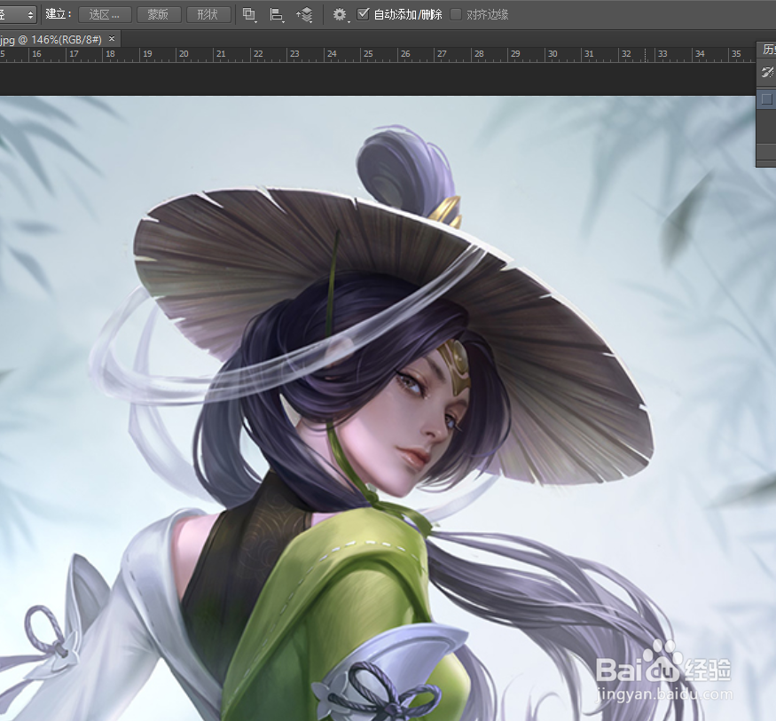Uncheck the 自动添加/删除 checkbox

363,14
